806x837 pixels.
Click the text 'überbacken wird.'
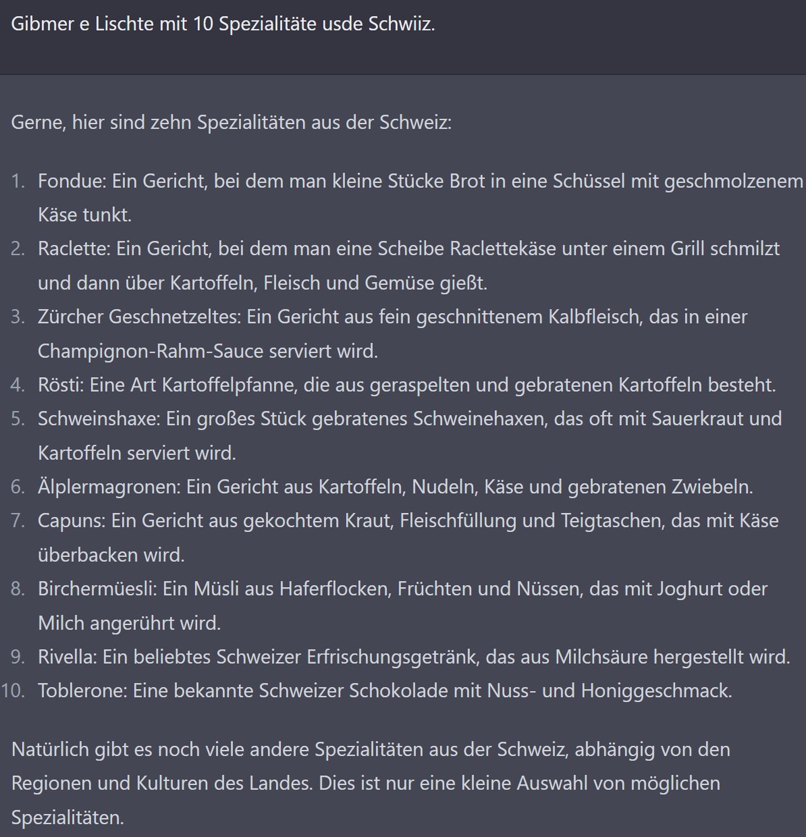(111, 555)
